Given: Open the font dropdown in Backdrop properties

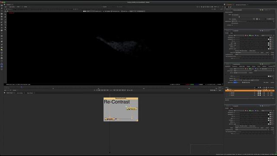Looking at the screenshot, I should (x=242, y=19).
